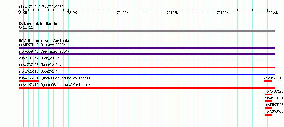Click the 72198k ruler tick label
The image size is (284, 127).
pos(172,13)
